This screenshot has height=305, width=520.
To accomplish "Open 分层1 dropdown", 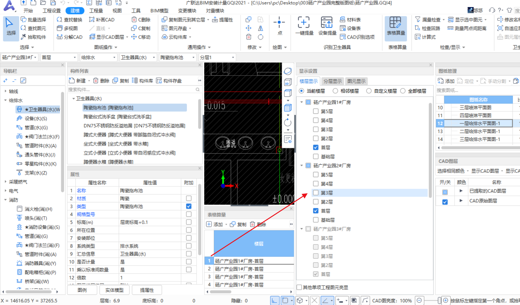I will pyautogui.click(x=217, y=57).
